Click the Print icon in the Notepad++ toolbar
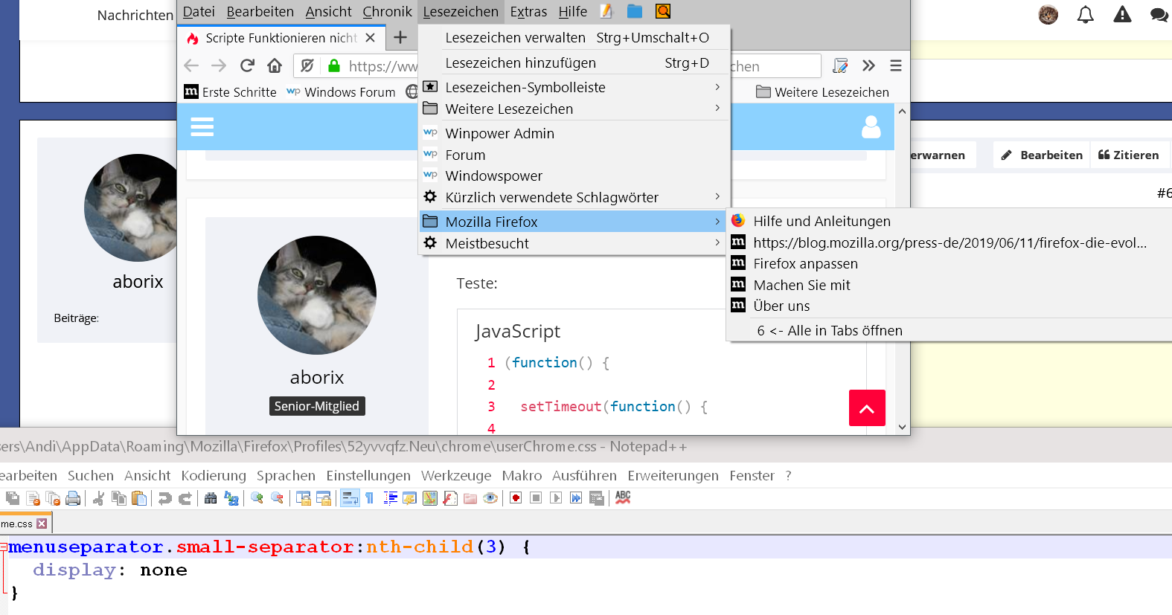1172x615 pixels. 73,498
